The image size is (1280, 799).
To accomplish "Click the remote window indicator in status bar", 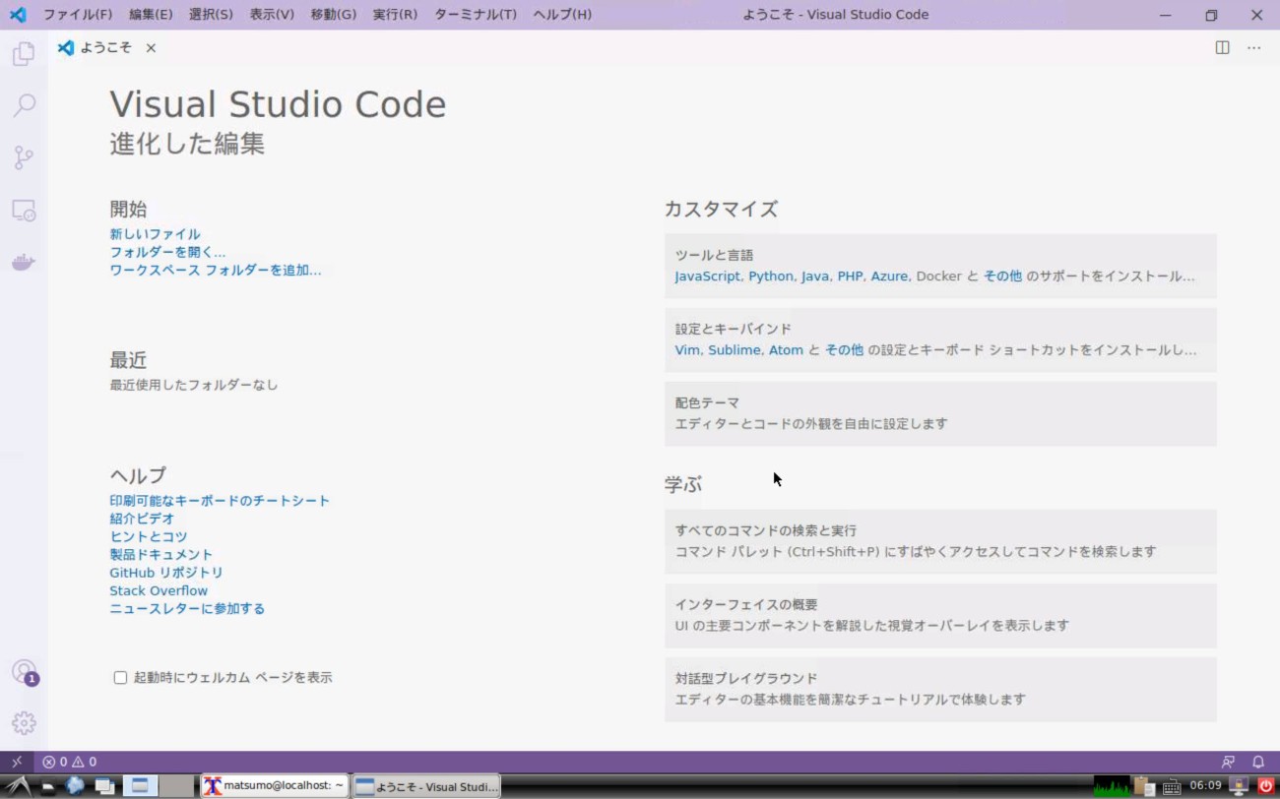I will click(x=17, y=762).
